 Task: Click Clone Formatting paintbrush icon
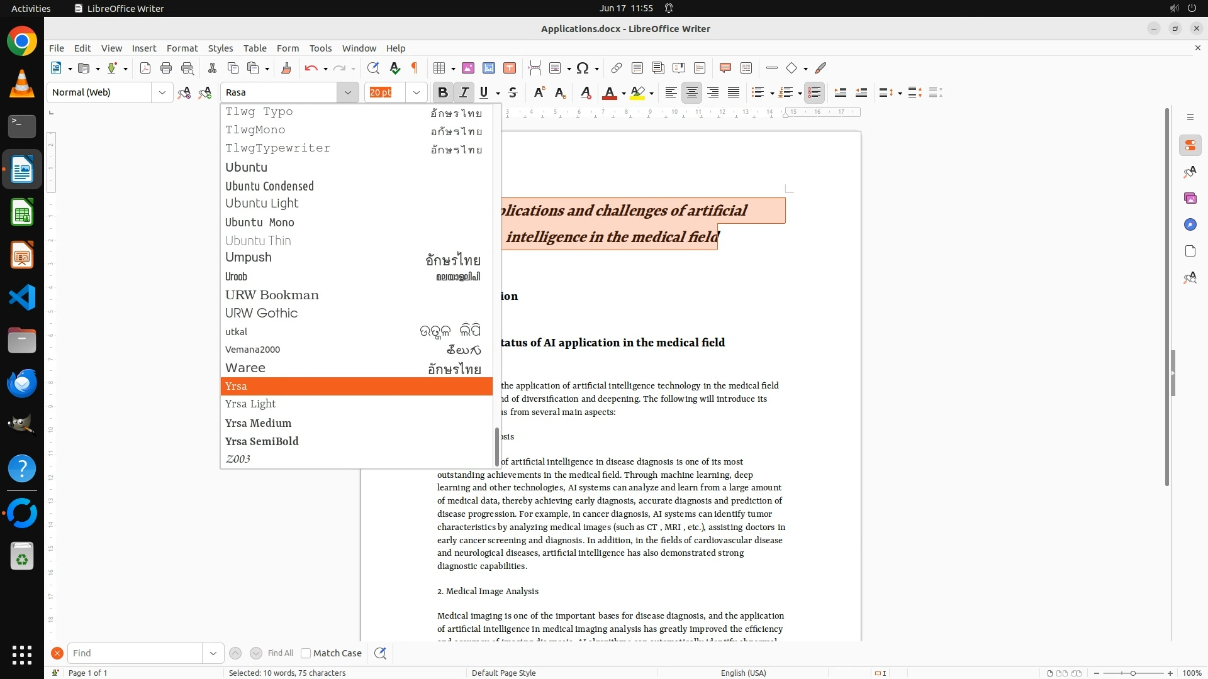click(286, 68)
